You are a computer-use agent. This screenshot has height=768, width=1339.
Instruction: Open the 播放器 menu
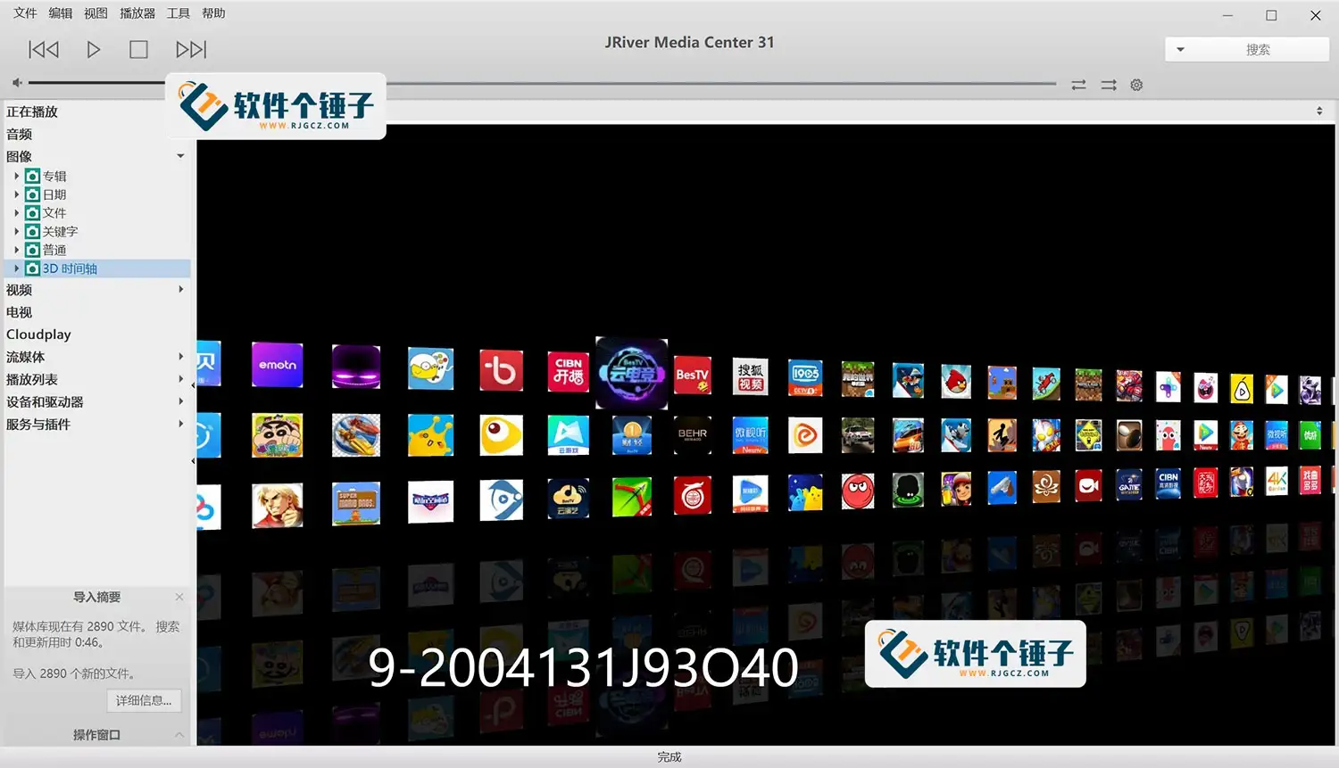click(137, 13)
